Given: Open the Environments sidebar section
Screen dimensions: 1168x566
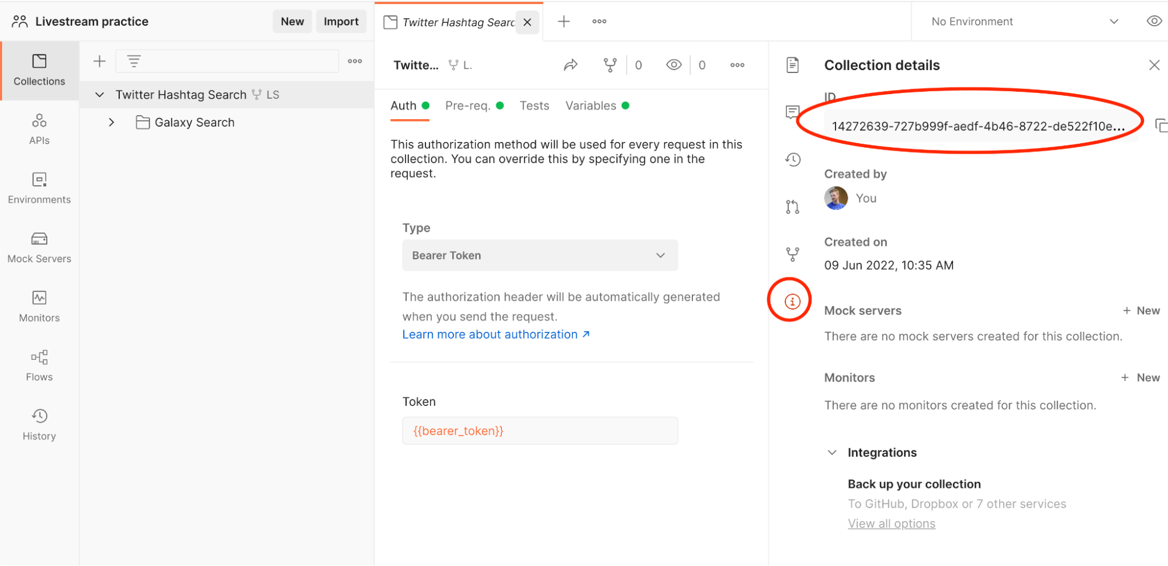Looking at the screenshot, I should [x=39, y=188].
